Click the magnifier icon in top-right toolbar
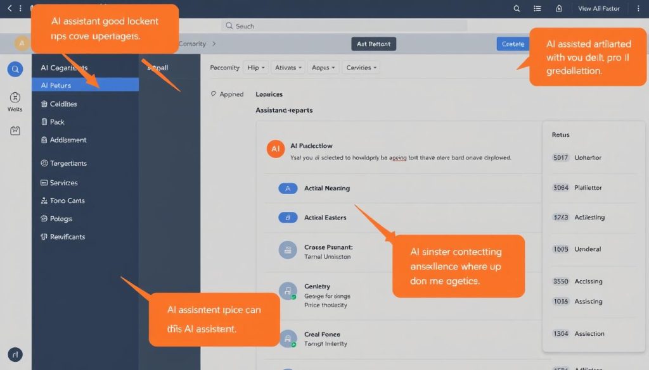649x370 pixels. click(517, 9)
